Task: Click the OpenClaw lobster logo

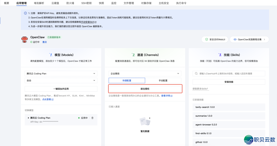Action: coord(24,40)
